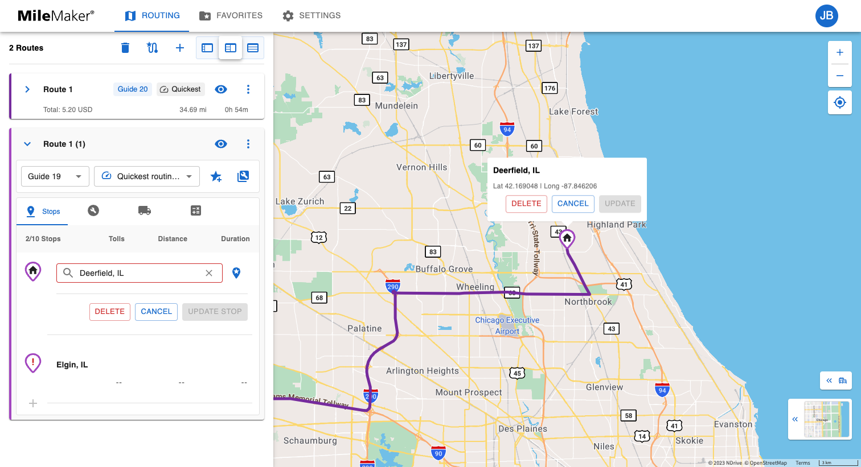Center map on current location
Viewport: 861px width, 467px height.
tap(840, 102)
